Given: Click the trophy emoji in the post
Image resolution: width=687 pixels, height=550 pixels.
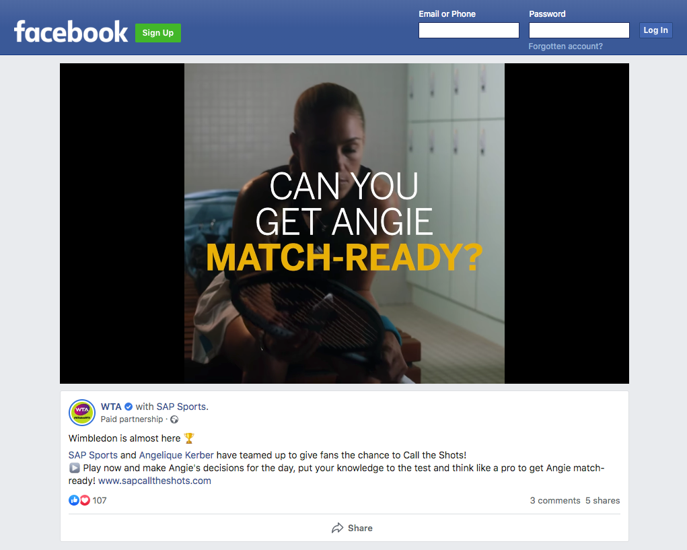Looking at the screenshot, I should click(189, 438).
